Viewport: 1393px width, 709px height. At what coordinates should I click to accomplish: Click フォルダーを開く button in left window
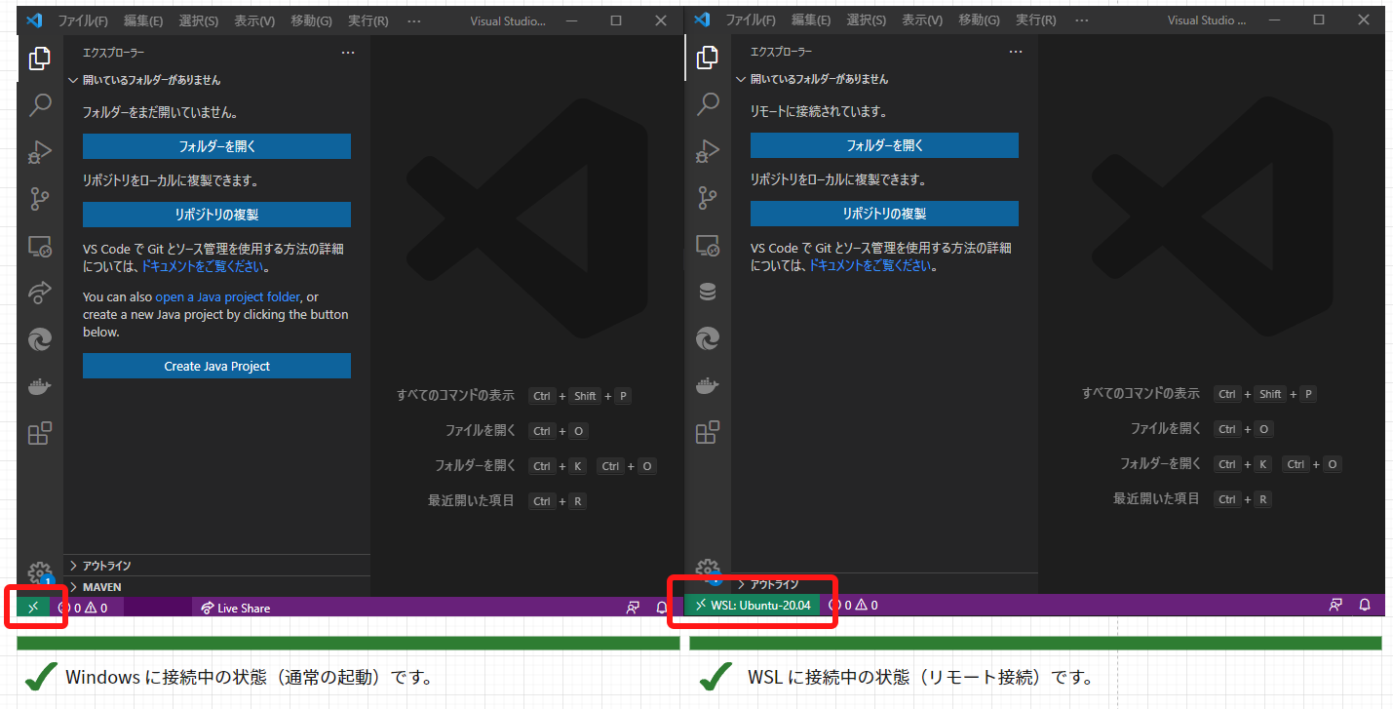point(216,146)
